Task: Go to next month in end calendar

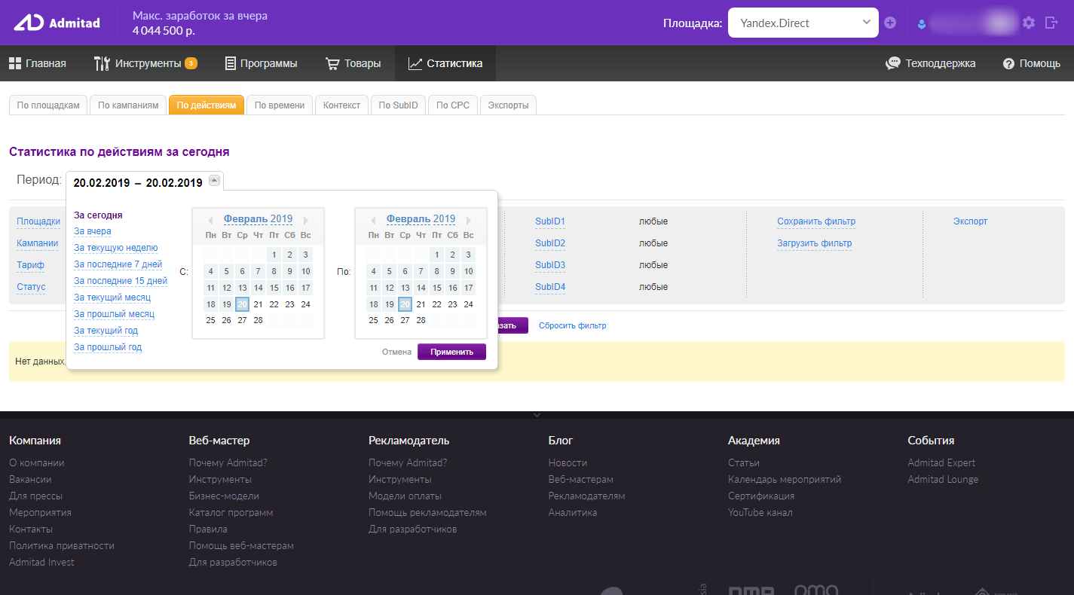Action: coord(469,220)
